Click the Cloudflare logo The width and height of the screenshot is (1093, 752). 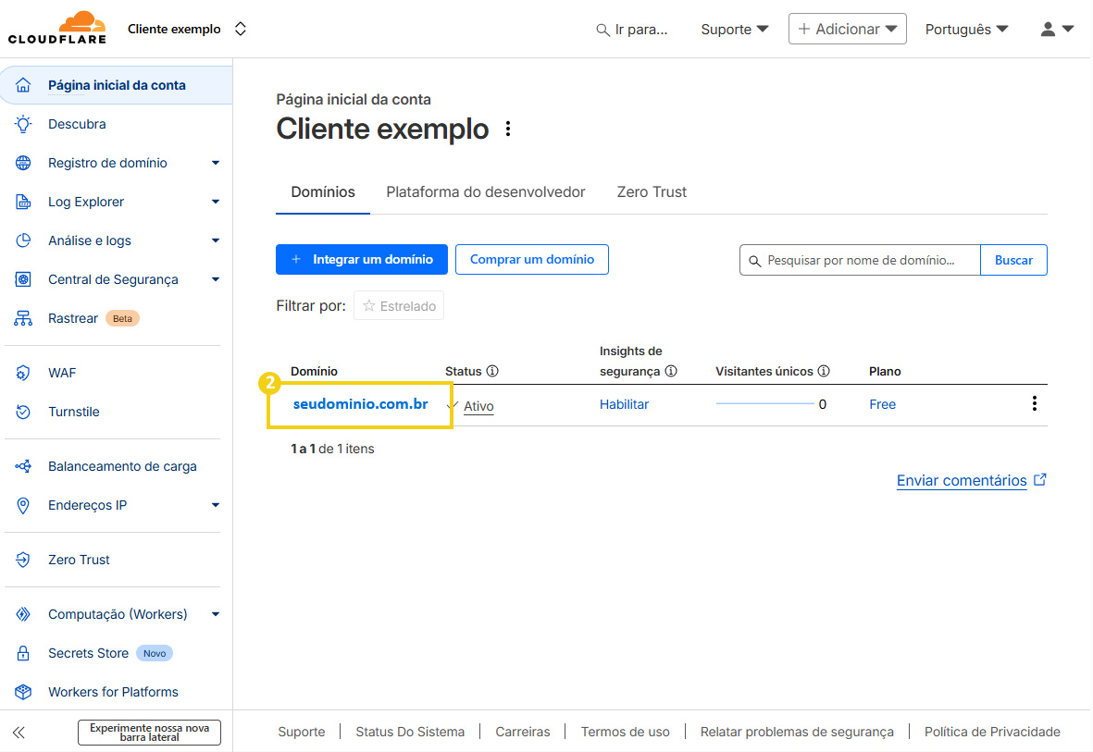click(56, 27)
